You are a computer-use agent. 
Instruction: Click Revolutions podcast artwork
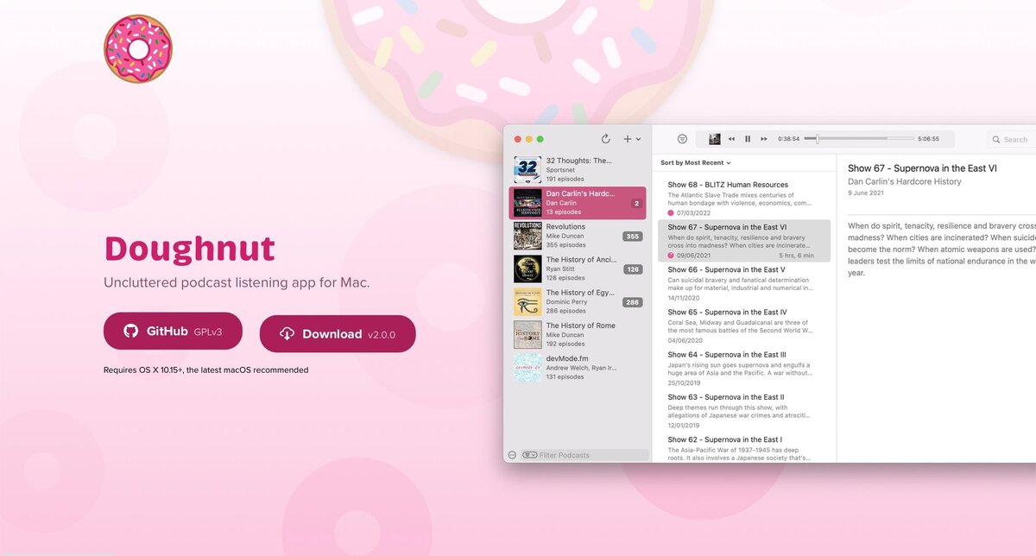[x=527, y=236]
